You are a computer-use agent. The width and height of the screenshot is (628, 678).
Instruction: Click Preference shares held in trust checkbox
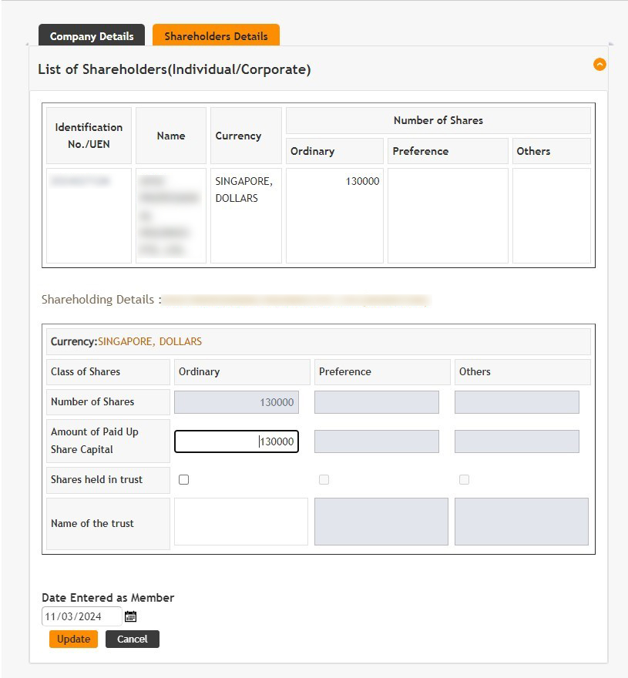tap(324, 479)
